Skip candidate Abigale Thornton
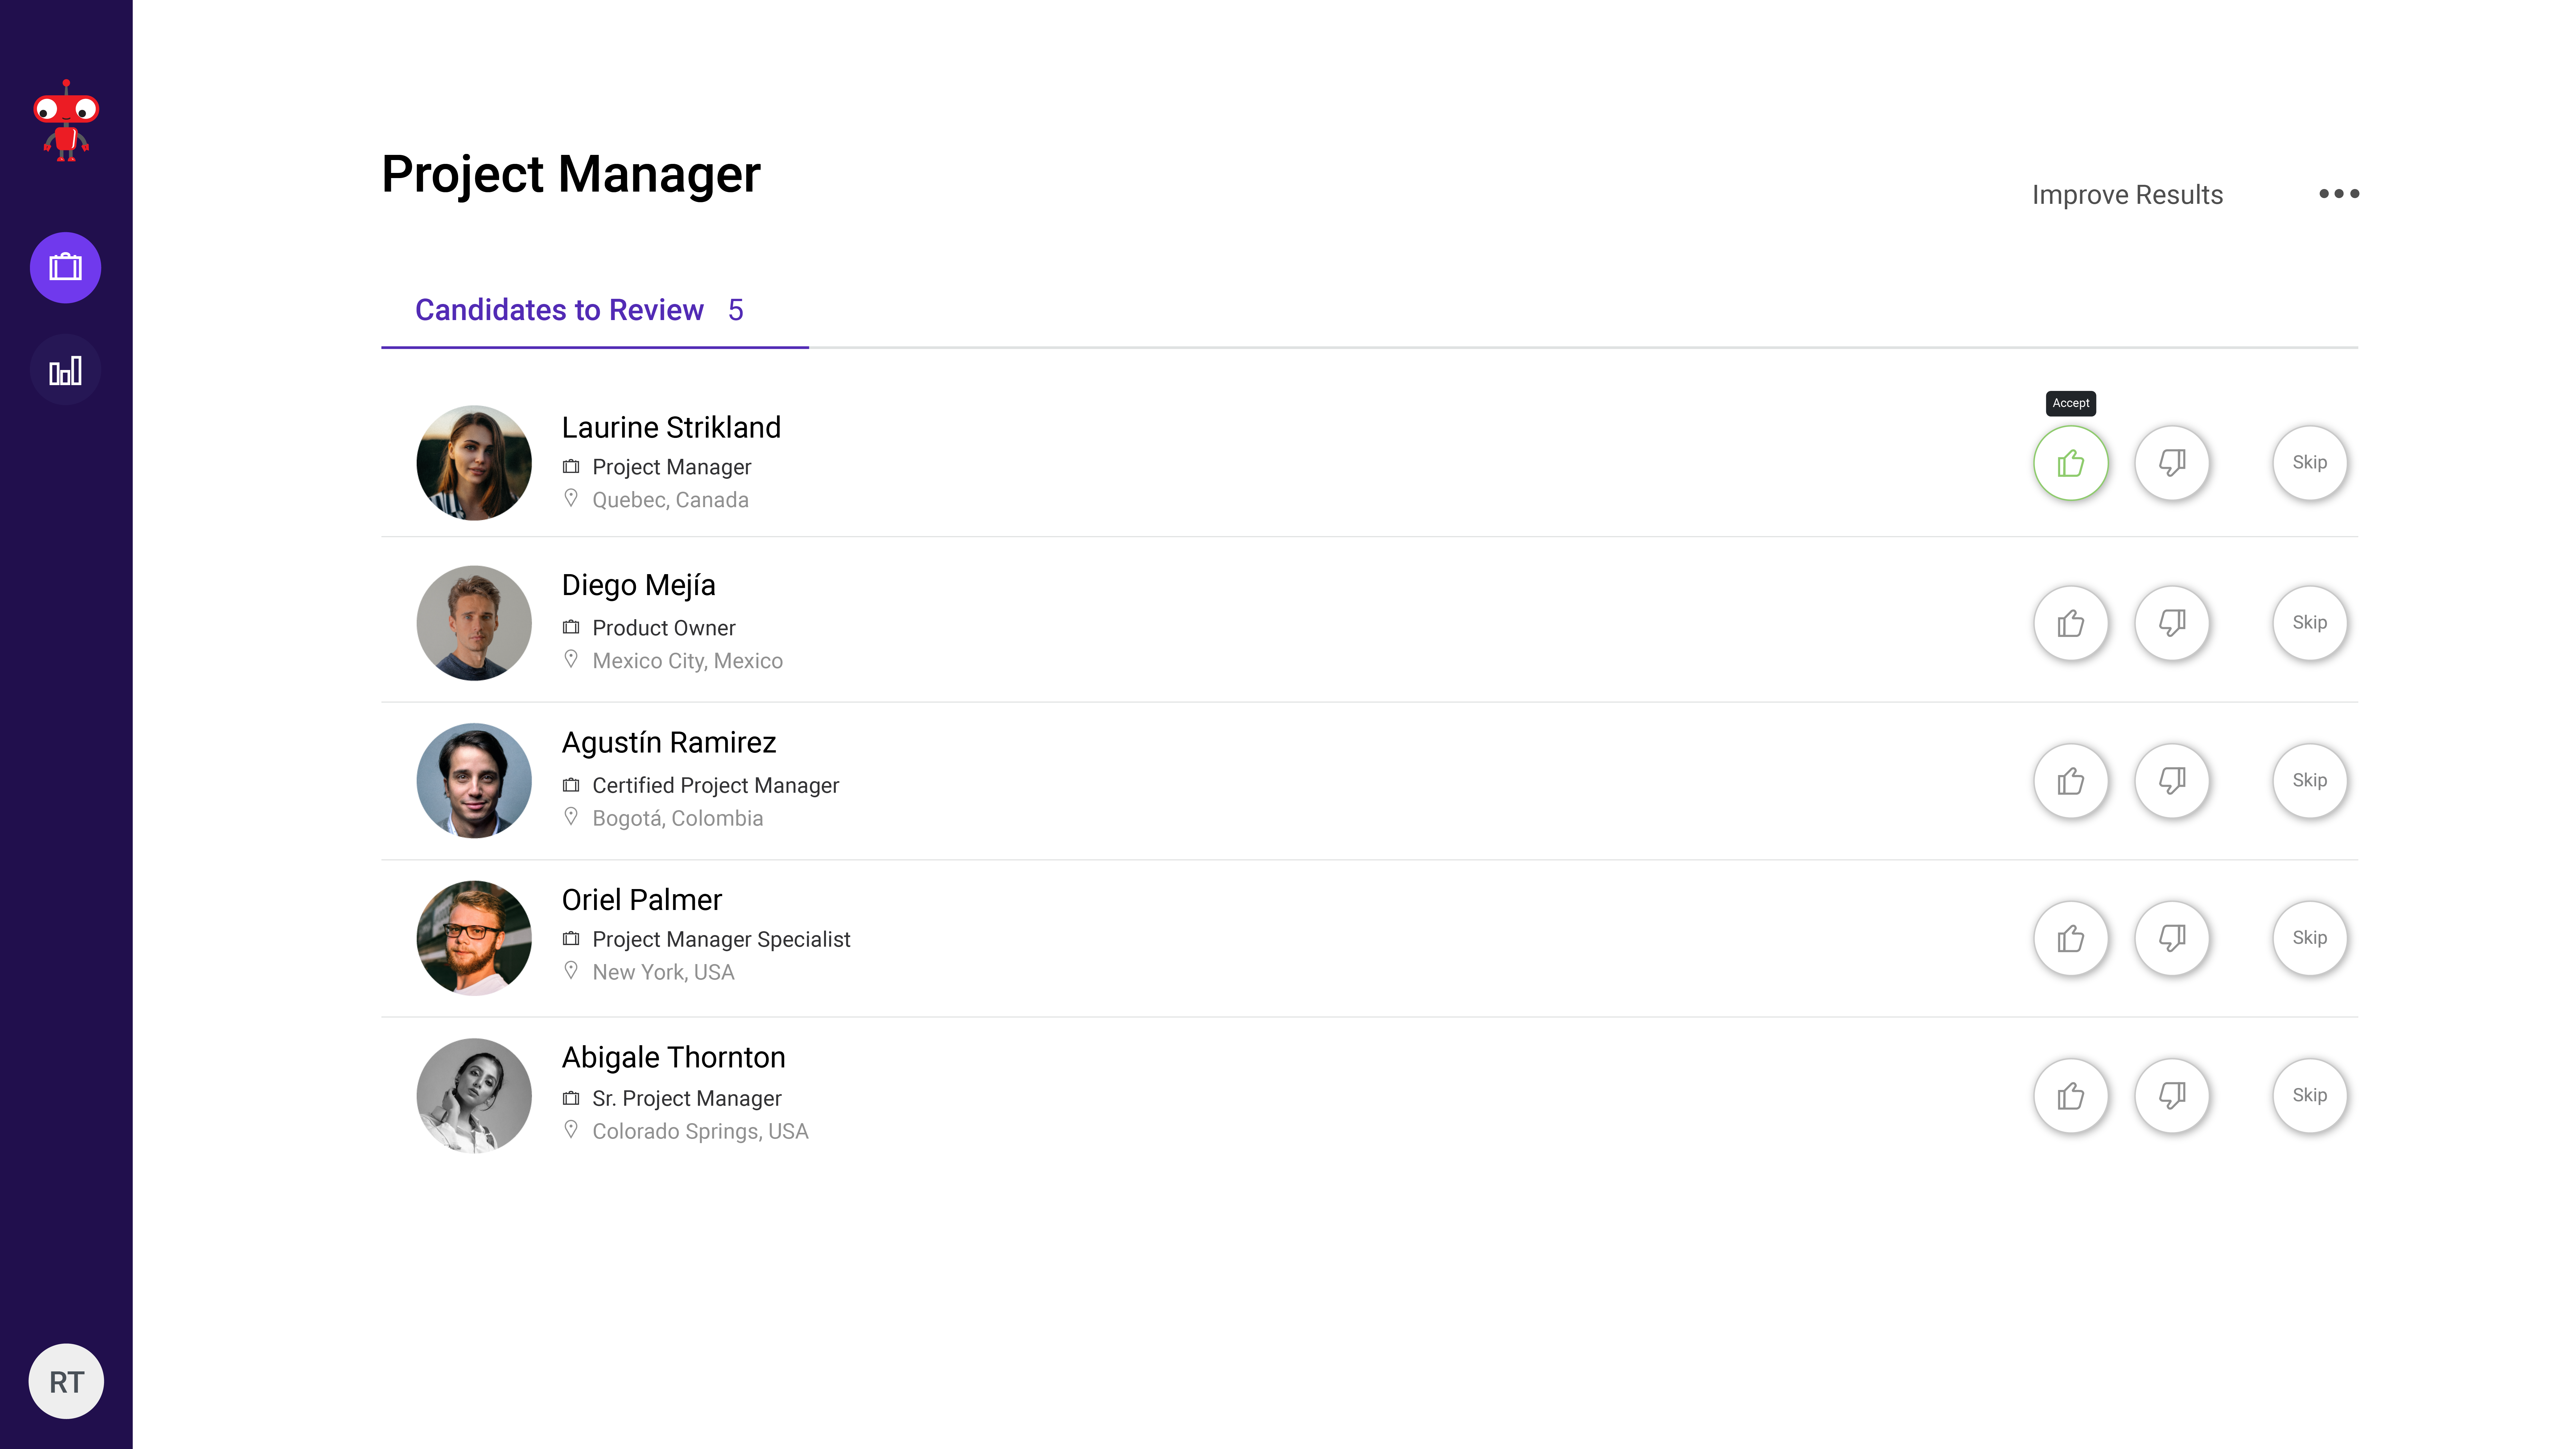 (2310, 1095)
